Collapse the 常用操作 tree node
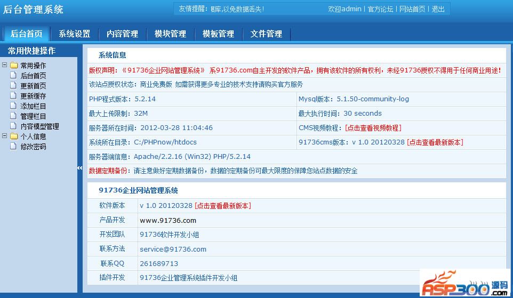The width and height of the screenshot is (513, 298). 5,65
